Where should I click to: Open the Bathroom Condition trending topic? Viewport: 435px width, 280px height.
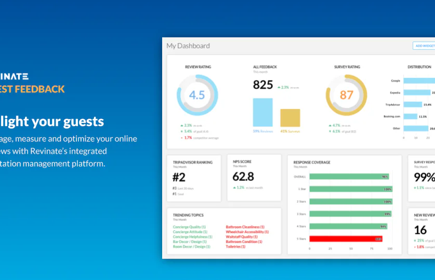(x=244, y=242)
